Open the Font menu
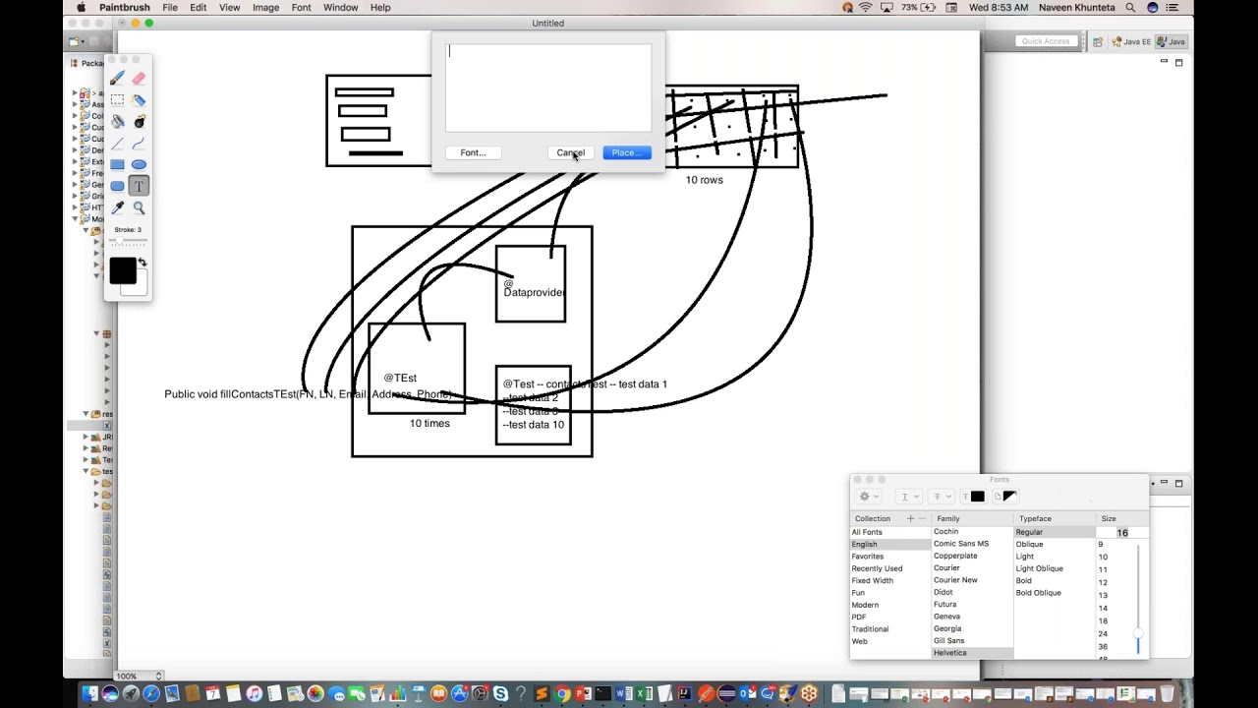This screenshot has height=708, width=1258. (301, 7)
